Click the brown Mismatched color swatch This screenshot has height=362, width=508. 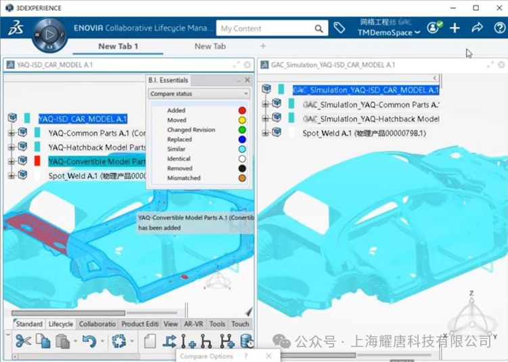[242, 178]
